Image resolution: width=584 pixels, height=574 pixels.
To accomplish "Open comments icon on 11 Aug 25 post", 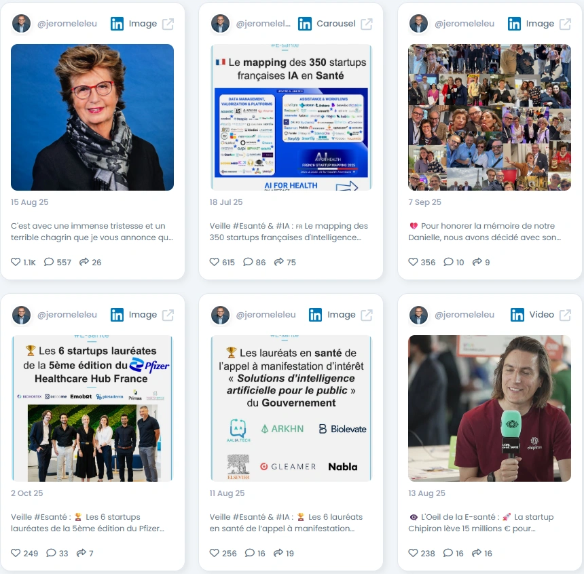I will (x=249, y=553).
